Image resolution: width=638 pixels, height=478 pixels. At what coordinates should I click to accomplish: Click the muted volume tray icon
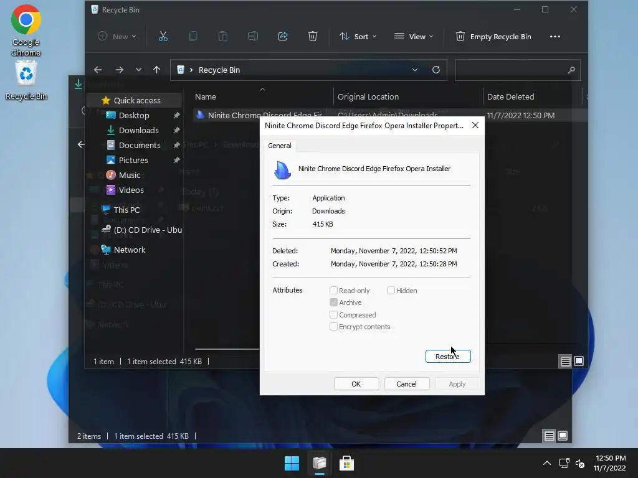point(580,463)
